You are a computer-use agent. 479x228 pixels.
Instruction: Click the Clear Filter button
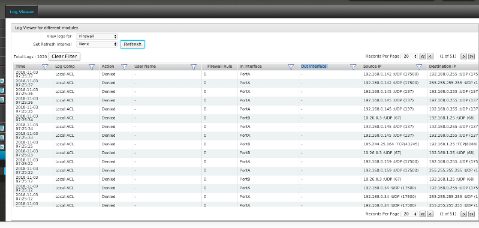click(64, 56)
